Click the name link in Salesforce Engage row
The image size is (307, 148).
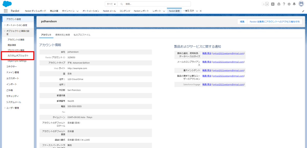(x=207, y=84)
